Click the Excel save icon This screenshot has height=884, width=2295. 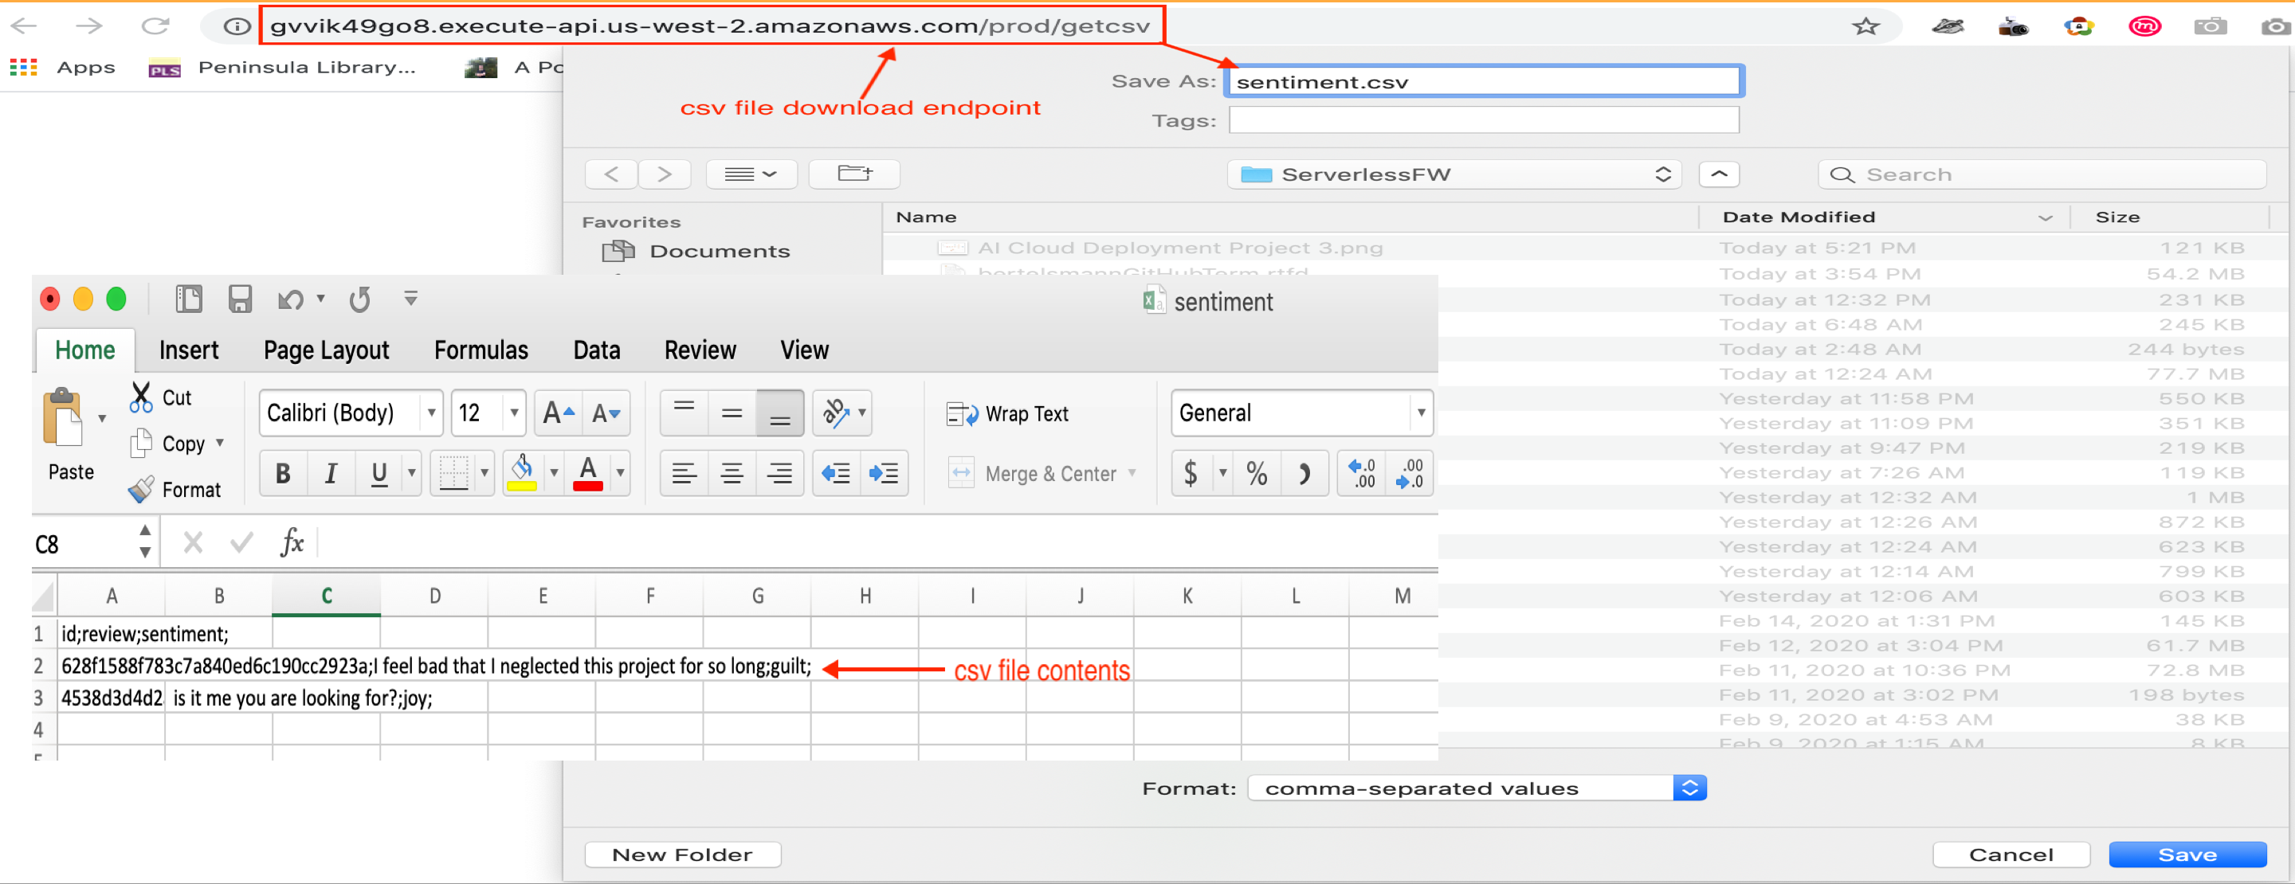[240, 299]
